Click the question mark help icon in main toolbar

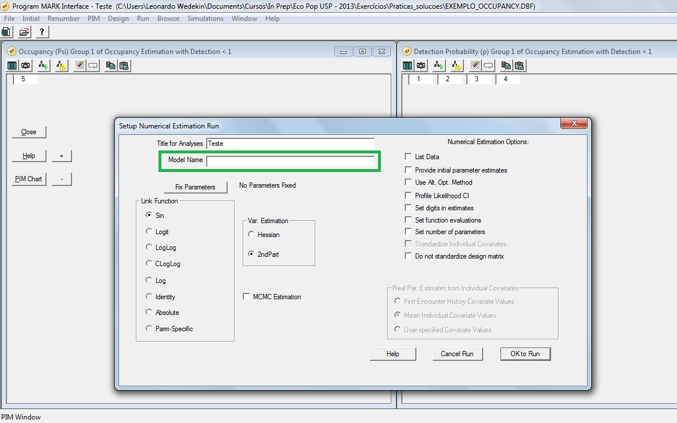click(41, 31)
